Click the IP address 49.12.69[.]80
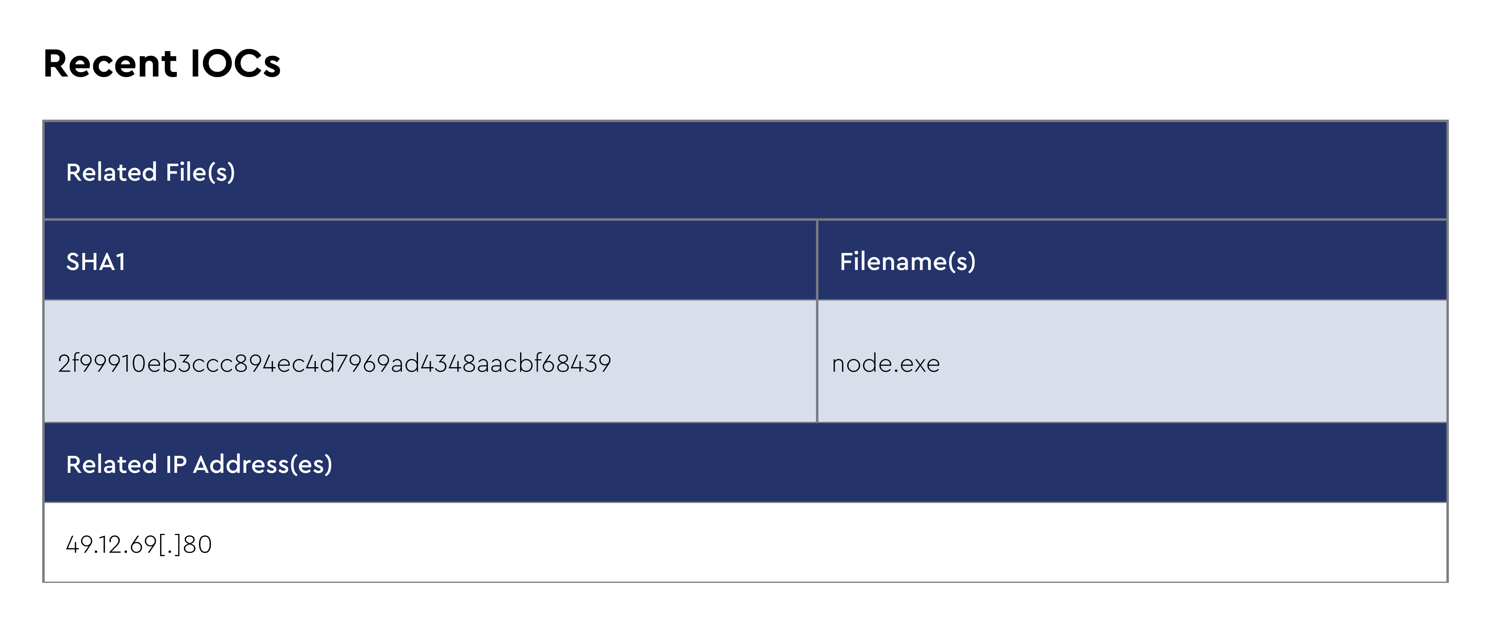The height and width of the screenshot is (625, 1491). 139,545
